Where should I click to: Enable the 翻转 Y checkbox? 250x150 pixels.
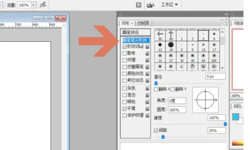coord(173,89)
